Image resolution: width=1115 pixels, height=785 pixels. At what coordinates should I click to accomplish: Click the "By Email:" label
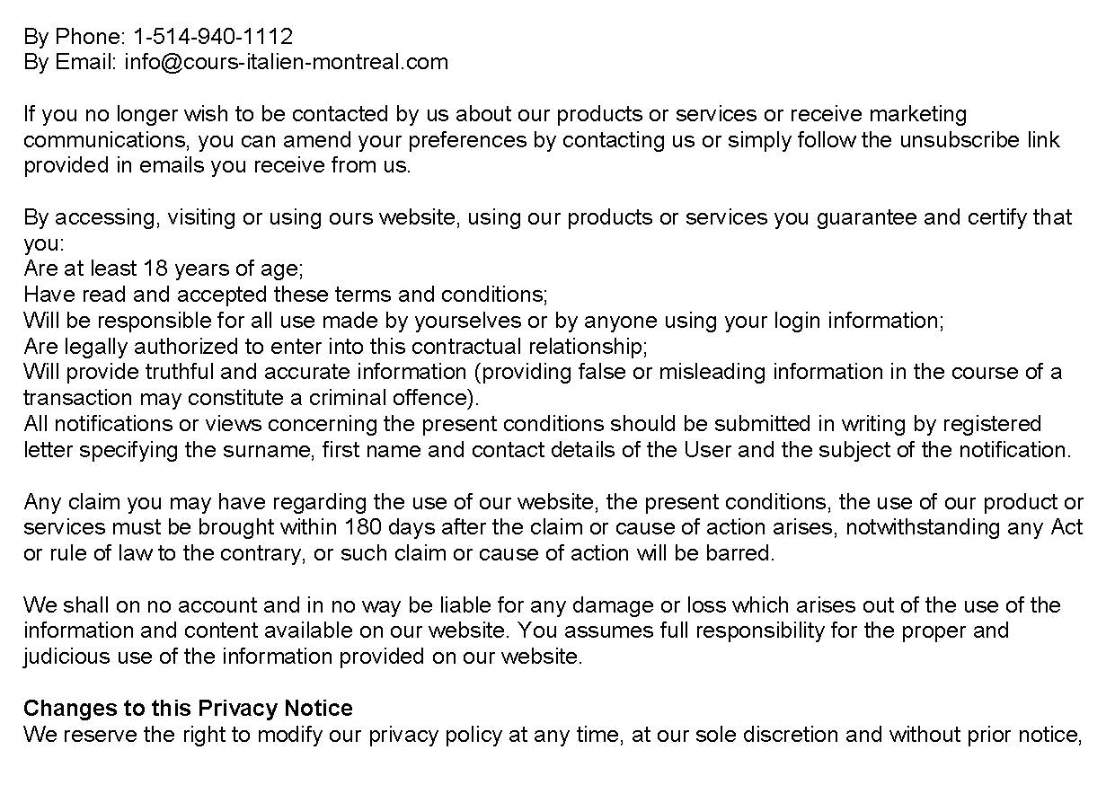71,62
